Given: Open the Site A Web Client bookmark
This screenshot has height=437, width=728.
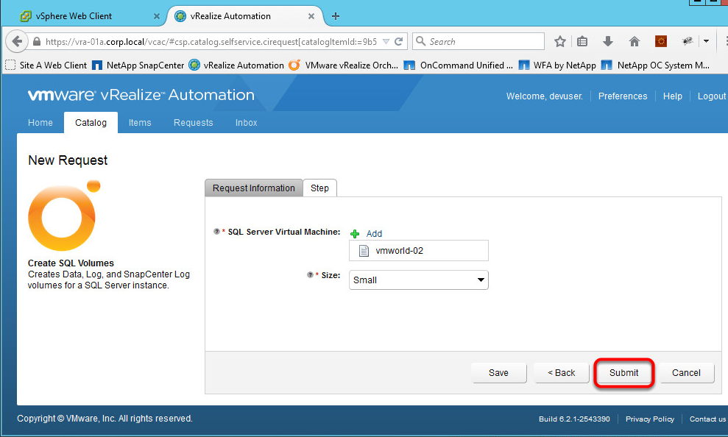Looking at the screenshot, I should tap(46, 65).
